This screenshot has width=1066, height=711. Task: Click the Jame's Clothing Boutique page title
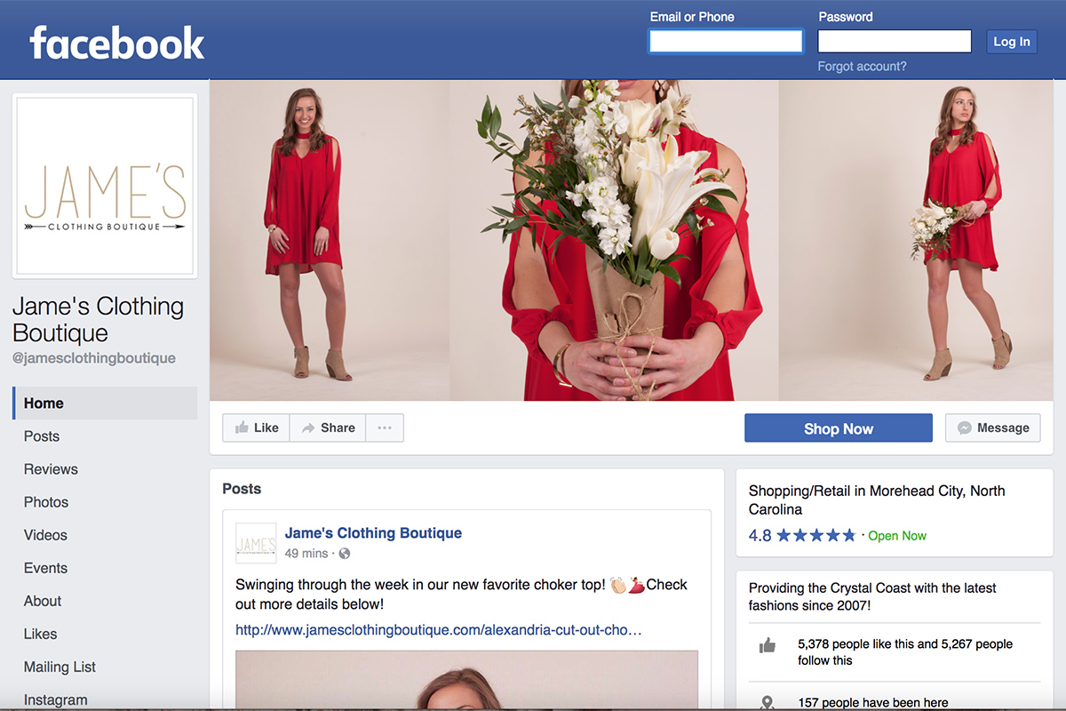[x=99, y=320]
